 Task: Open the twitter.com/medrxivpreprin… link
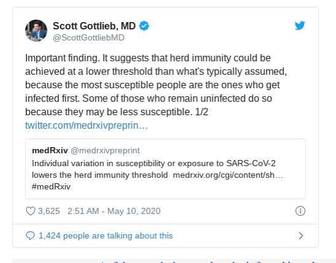click(x=87, y=126)
